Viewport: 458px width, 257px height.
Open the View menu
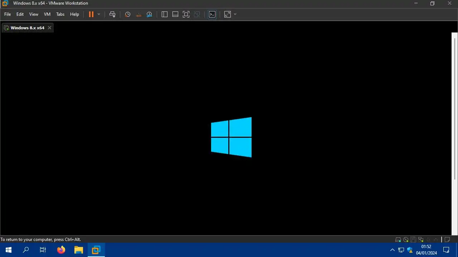click(x=34, y=14)
